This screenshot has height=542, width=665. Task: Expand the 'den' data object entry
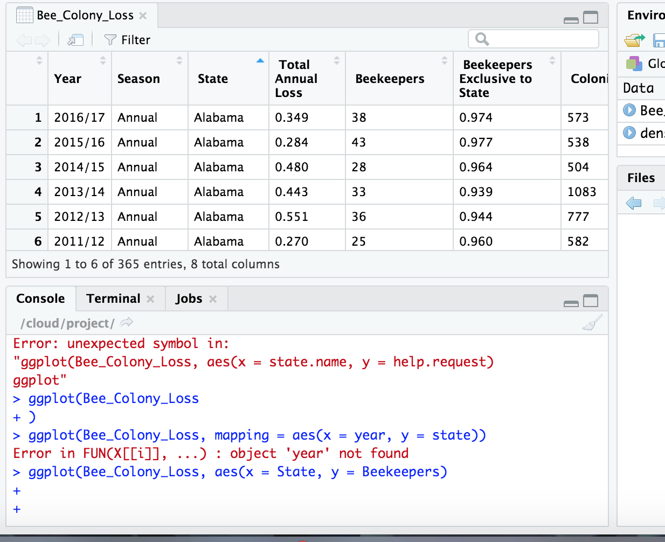point(629,133)
